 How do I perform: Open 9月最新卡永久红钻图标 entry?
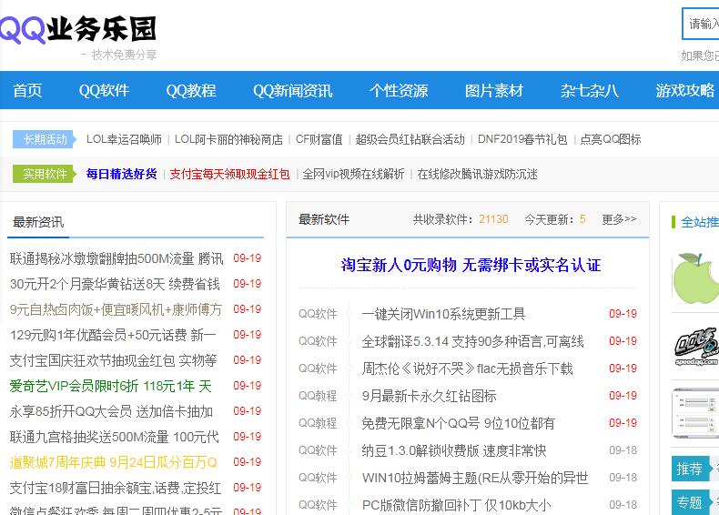tap(429, 396)
